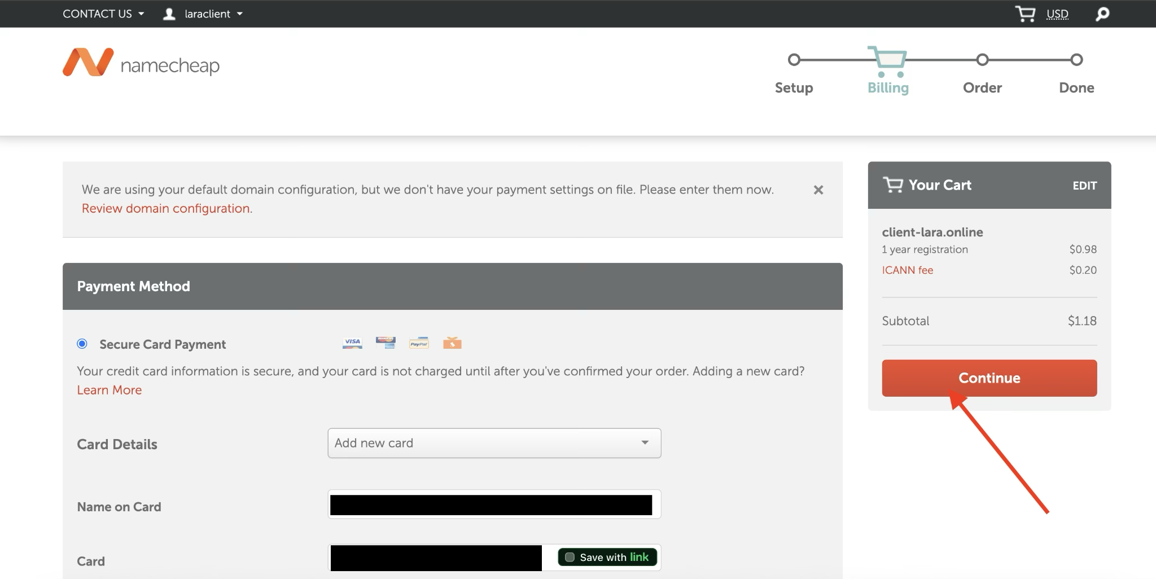Open the laraclient account dropdown

coord(213,14)
